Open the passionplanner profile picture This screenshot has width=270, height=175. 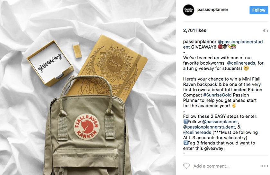(189, 10)
